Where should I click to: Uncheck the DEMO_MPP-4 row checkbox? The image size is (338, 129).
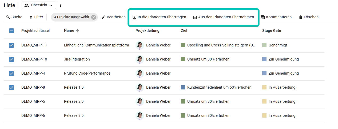click(x=11, y=73)
